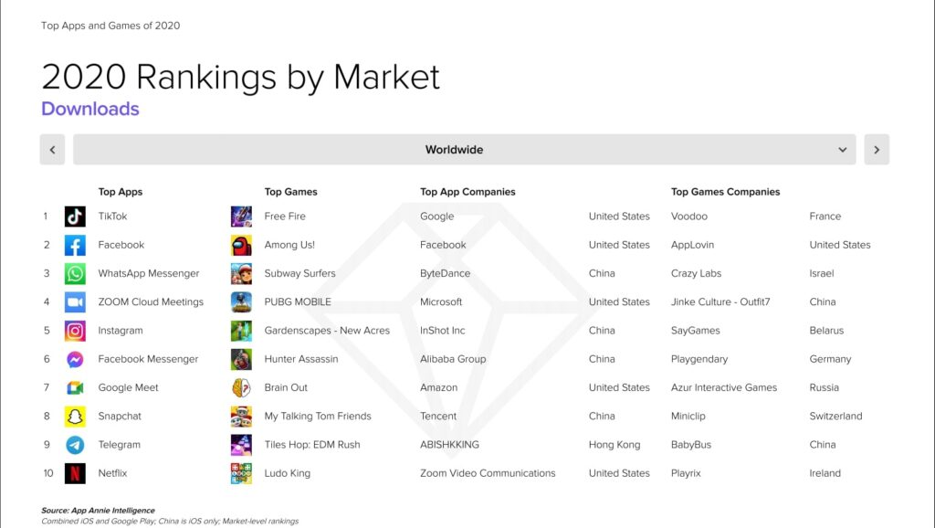Click the TikTok app icon
This screenshot has width=935, height=528.
(75, 216)
